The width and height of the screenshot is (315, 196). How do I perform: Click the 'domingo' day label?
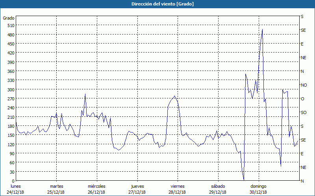coord(258,186)
